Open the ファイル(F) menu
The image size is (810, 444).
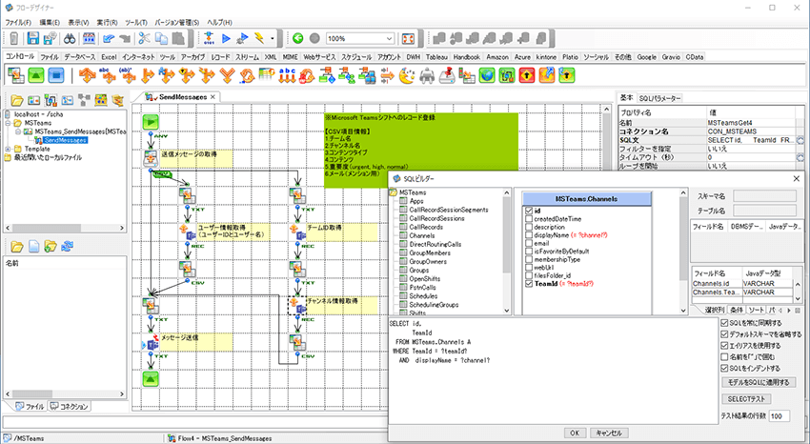click(18, 22)
